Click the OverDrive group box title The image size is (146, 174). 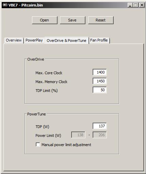coord(36,59)
